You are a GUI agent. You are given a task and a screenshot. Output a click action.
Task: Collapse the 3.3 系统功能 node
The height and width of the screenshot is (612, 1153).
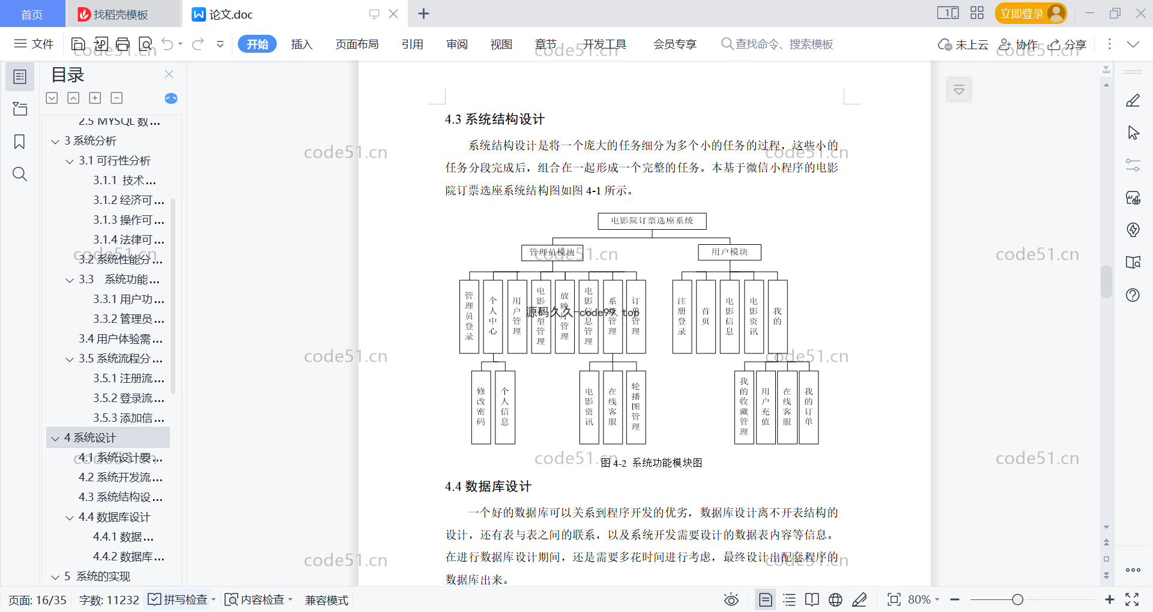click(x=70, y=280)
